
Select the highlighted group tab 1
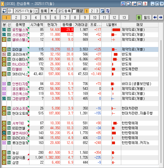[x=7, y=17]
